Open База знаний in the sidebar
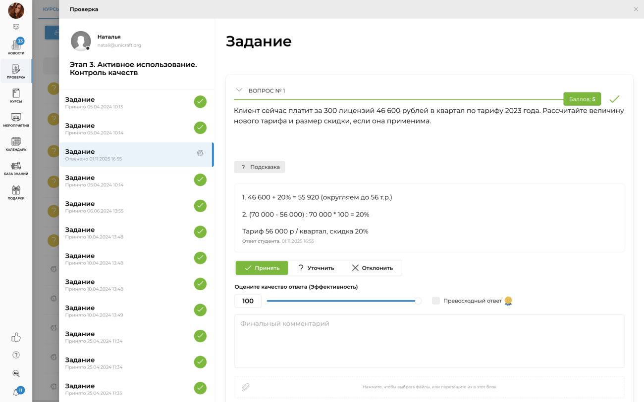 point(16,168)
